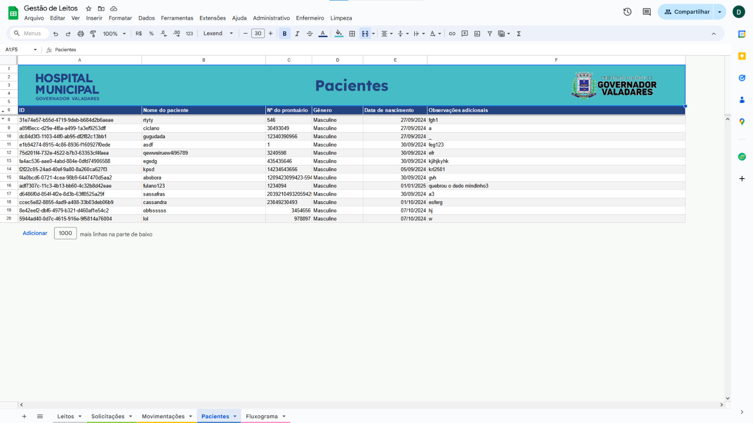Click the Adicionar link below the table
Screen dimensions: 753x423
click(35, 233)
